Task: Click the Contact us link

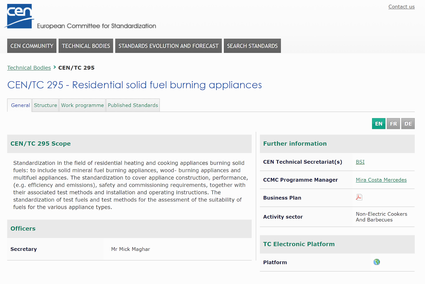Action: 401,7
